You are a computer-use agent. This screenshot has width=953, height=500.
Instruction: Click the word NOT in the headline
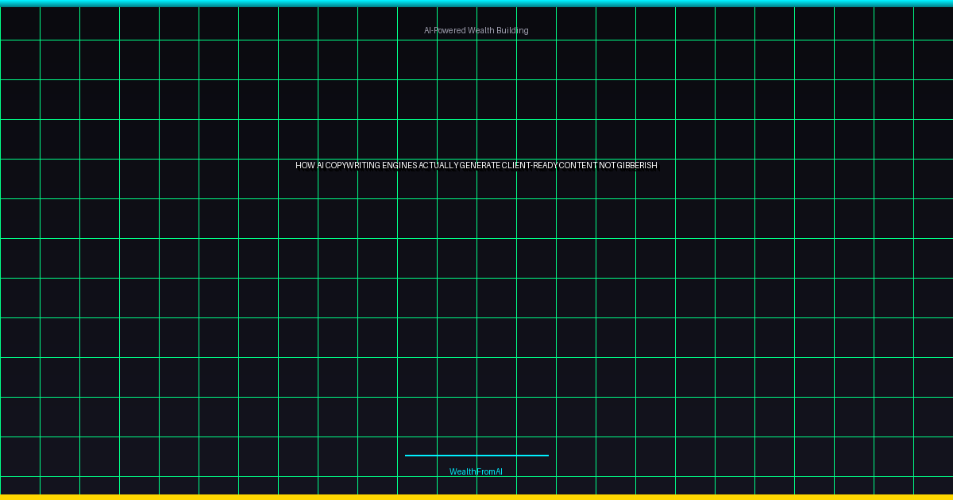click(x=608, y=166)
